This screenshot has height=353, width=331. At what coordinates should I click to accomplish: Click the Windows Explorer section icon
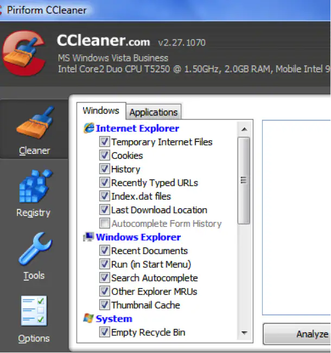pos(88,237)
